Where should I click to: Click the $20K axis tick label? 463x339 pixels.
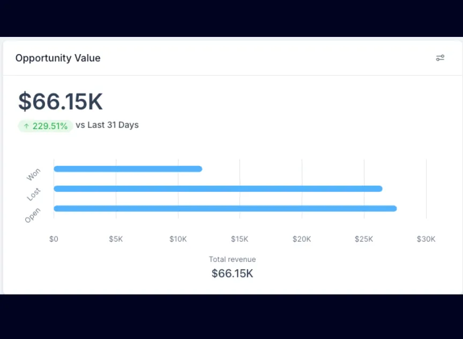[302, 239]
